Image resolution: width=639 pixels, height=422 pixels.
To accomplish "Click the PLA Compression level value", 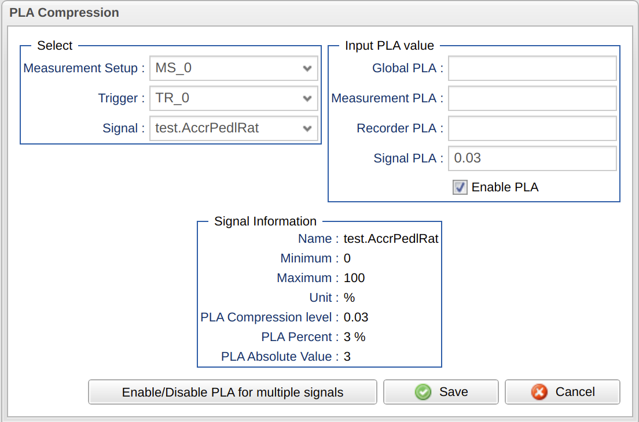I will click(x=356, y=317).
